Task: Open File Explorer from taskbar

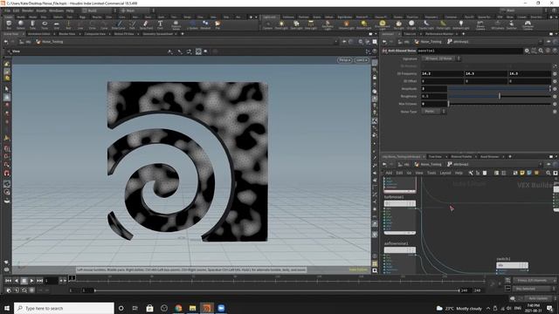Action: tap(192, 308)
